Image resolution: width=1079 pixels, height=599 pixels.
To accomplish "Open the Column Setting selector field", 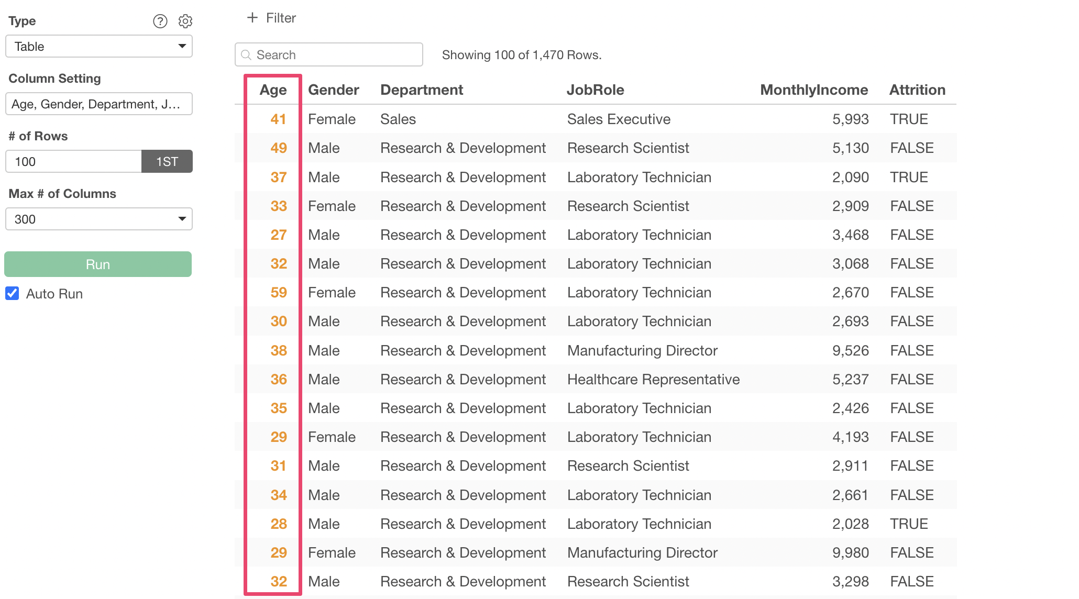I will point(99,104).
